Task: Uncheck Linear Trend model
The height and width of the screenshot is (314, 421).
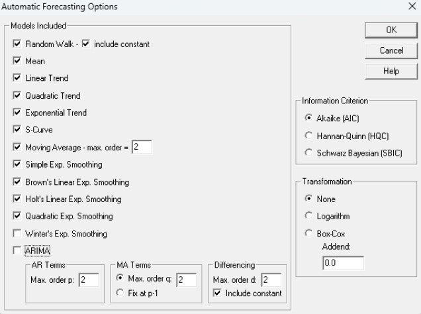Action: click(x=17, y=79)
